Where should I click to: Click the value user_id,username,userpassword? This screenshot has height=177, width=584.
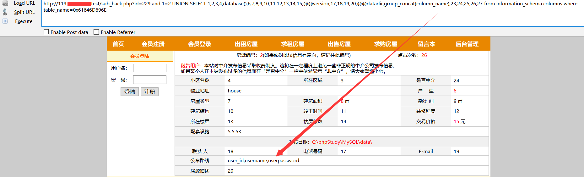coord(263,160)
